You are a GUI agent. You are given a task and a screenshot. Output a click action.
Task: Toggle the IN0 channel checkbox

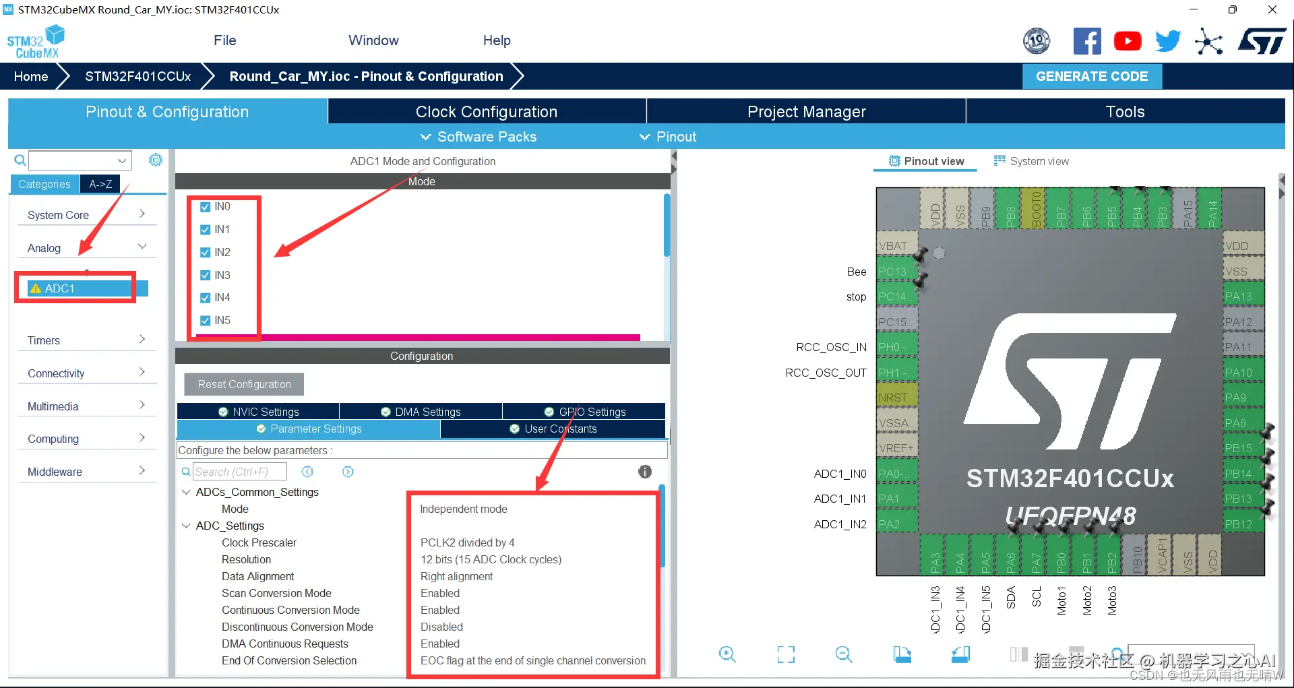tap(206, 207)
